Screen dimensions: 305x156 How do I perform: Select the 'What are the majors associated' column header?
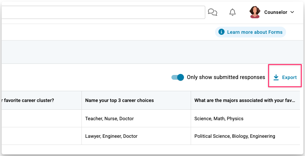point(245,100)
